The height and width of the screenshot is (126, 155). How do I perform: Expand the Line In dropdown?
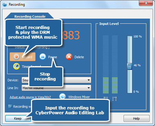(x=89, y=88)
